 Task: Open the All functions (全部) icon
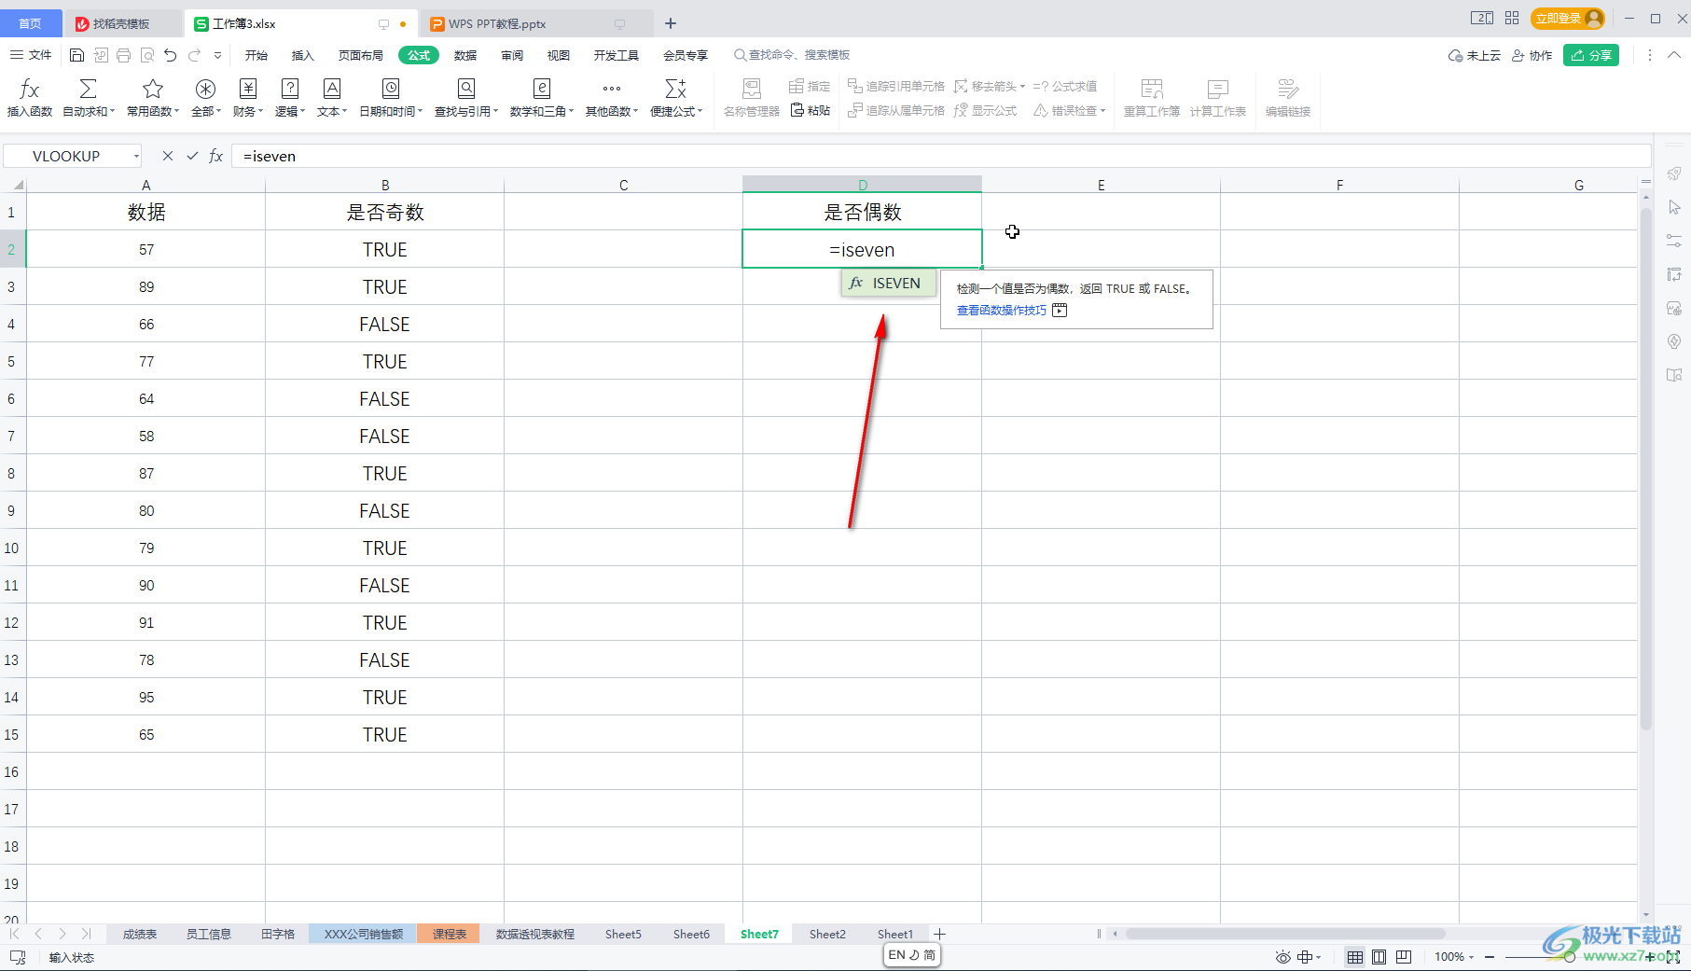click(206, 98)
